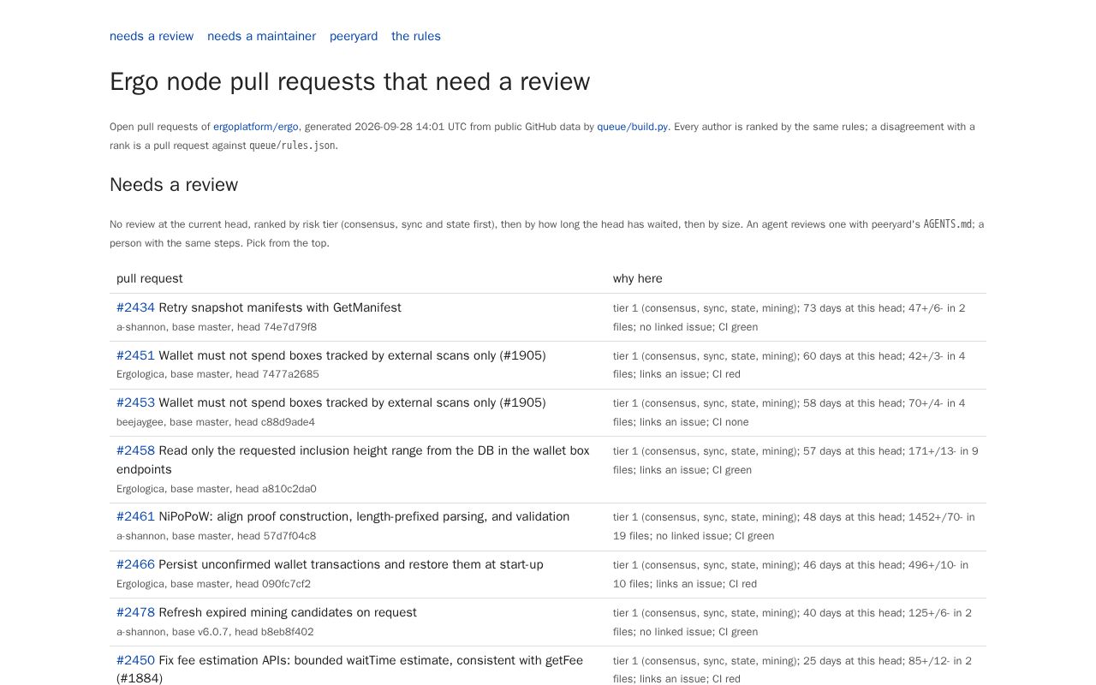Click 'Fix fee estimation APIs' title

click(349, 669)
